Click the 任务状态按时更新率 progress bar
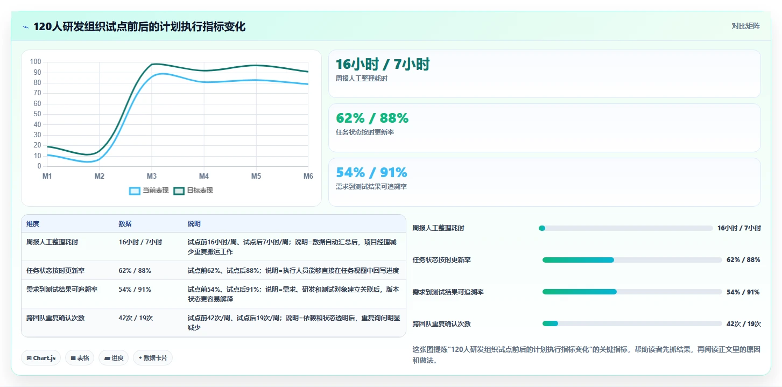The image size is (782, 387). 632,260
